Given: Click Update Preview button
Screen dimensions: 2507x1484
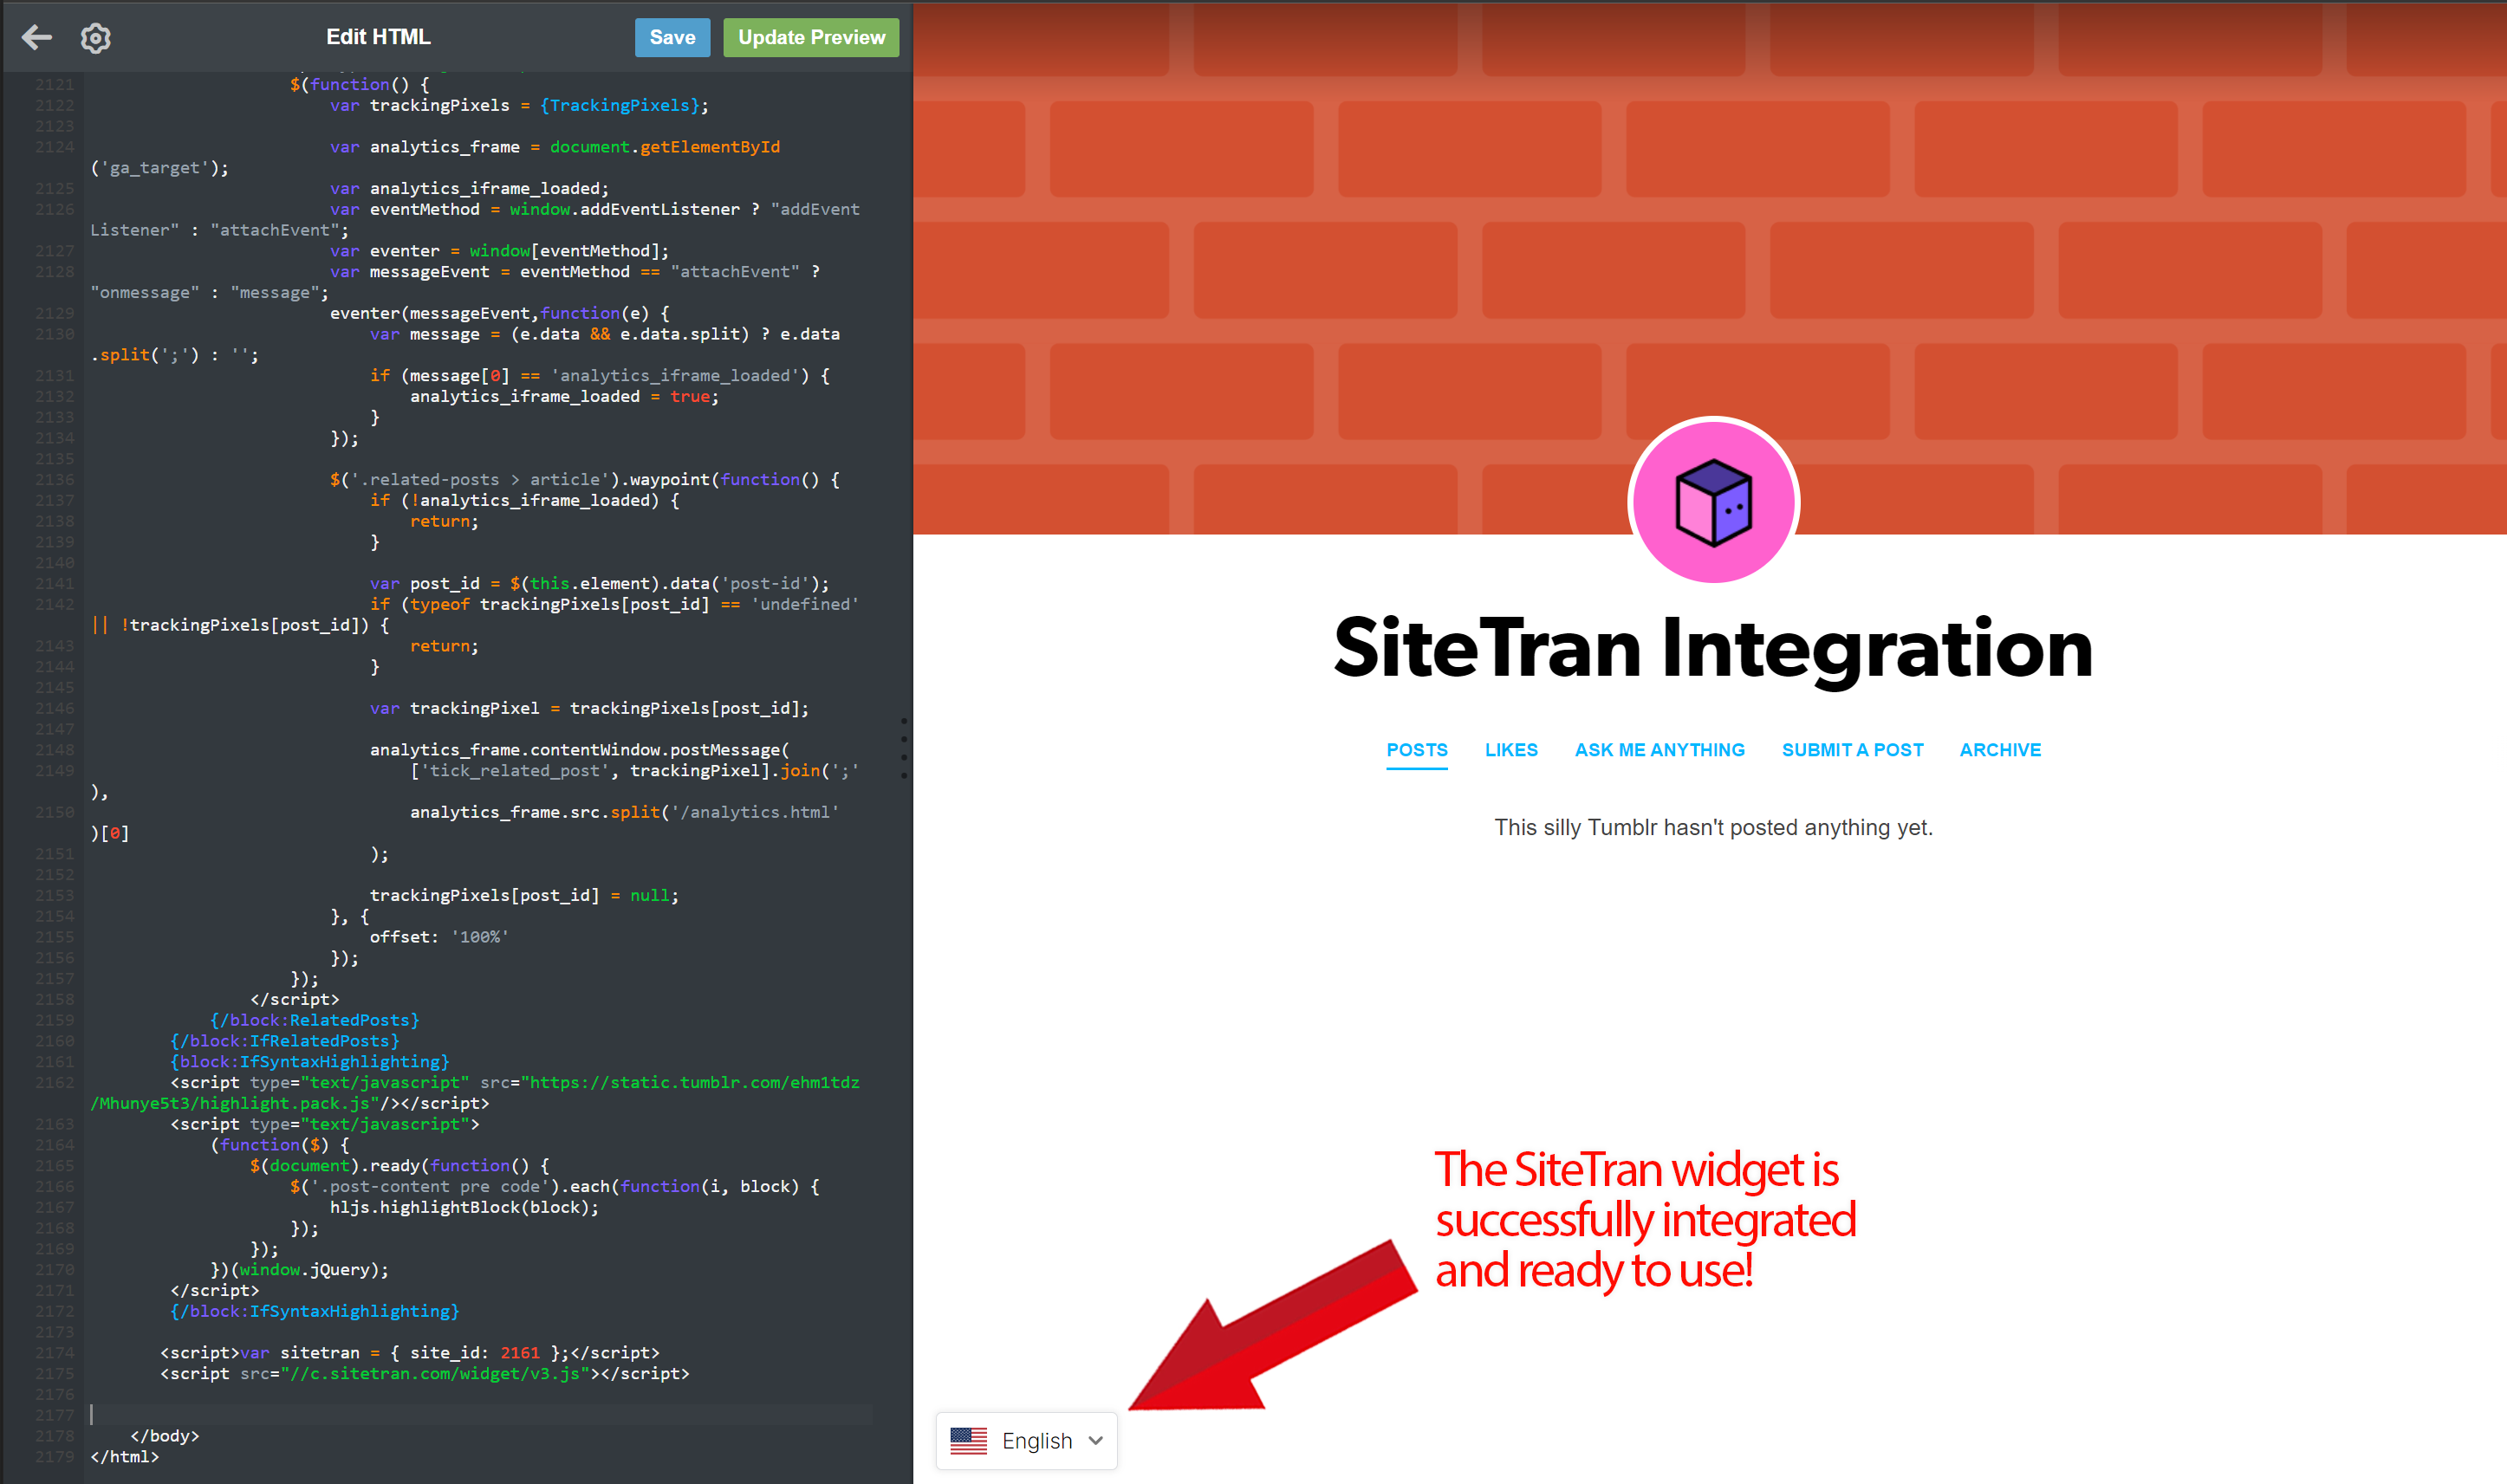Looking at the screenshot, I should 811,36.
